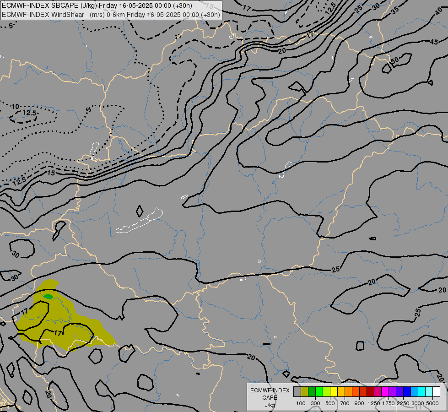
Task: Click the "ECMWF-INDEX SBCAPE (J/kg)" header line
Action: point(97,5)
